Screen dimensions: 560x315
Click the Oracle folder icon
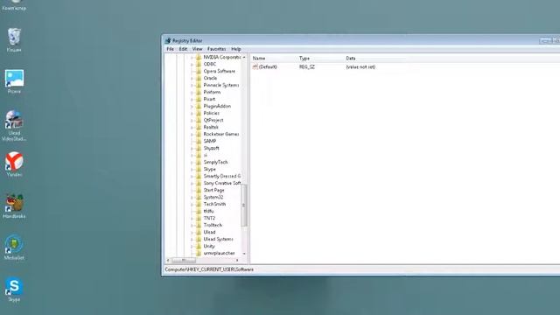(x=199, y=78)
